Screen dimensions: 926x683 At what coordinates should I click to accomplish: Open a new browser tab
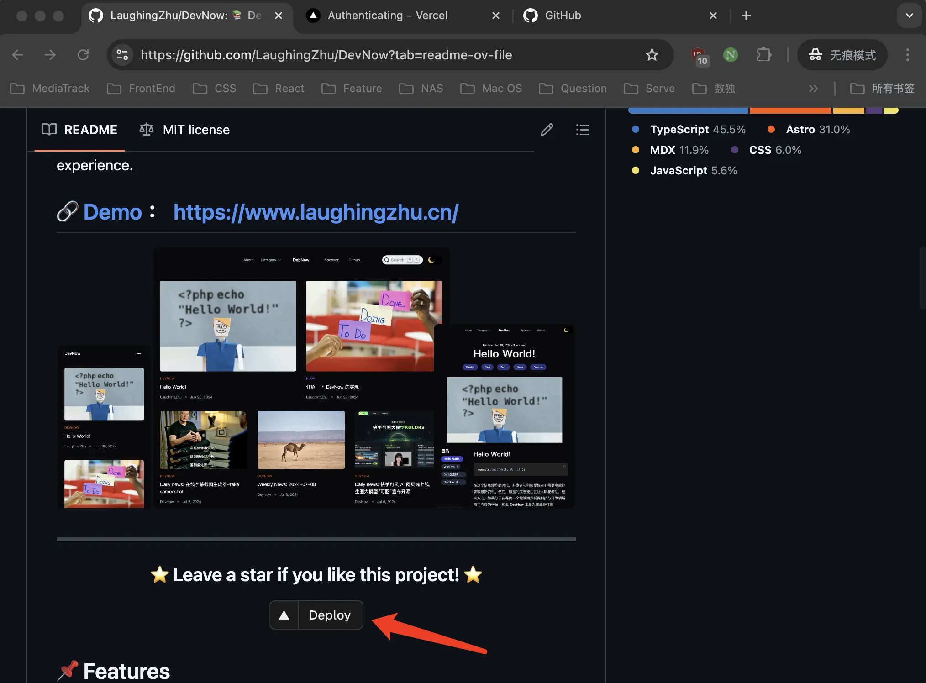(x=746, y=16)
